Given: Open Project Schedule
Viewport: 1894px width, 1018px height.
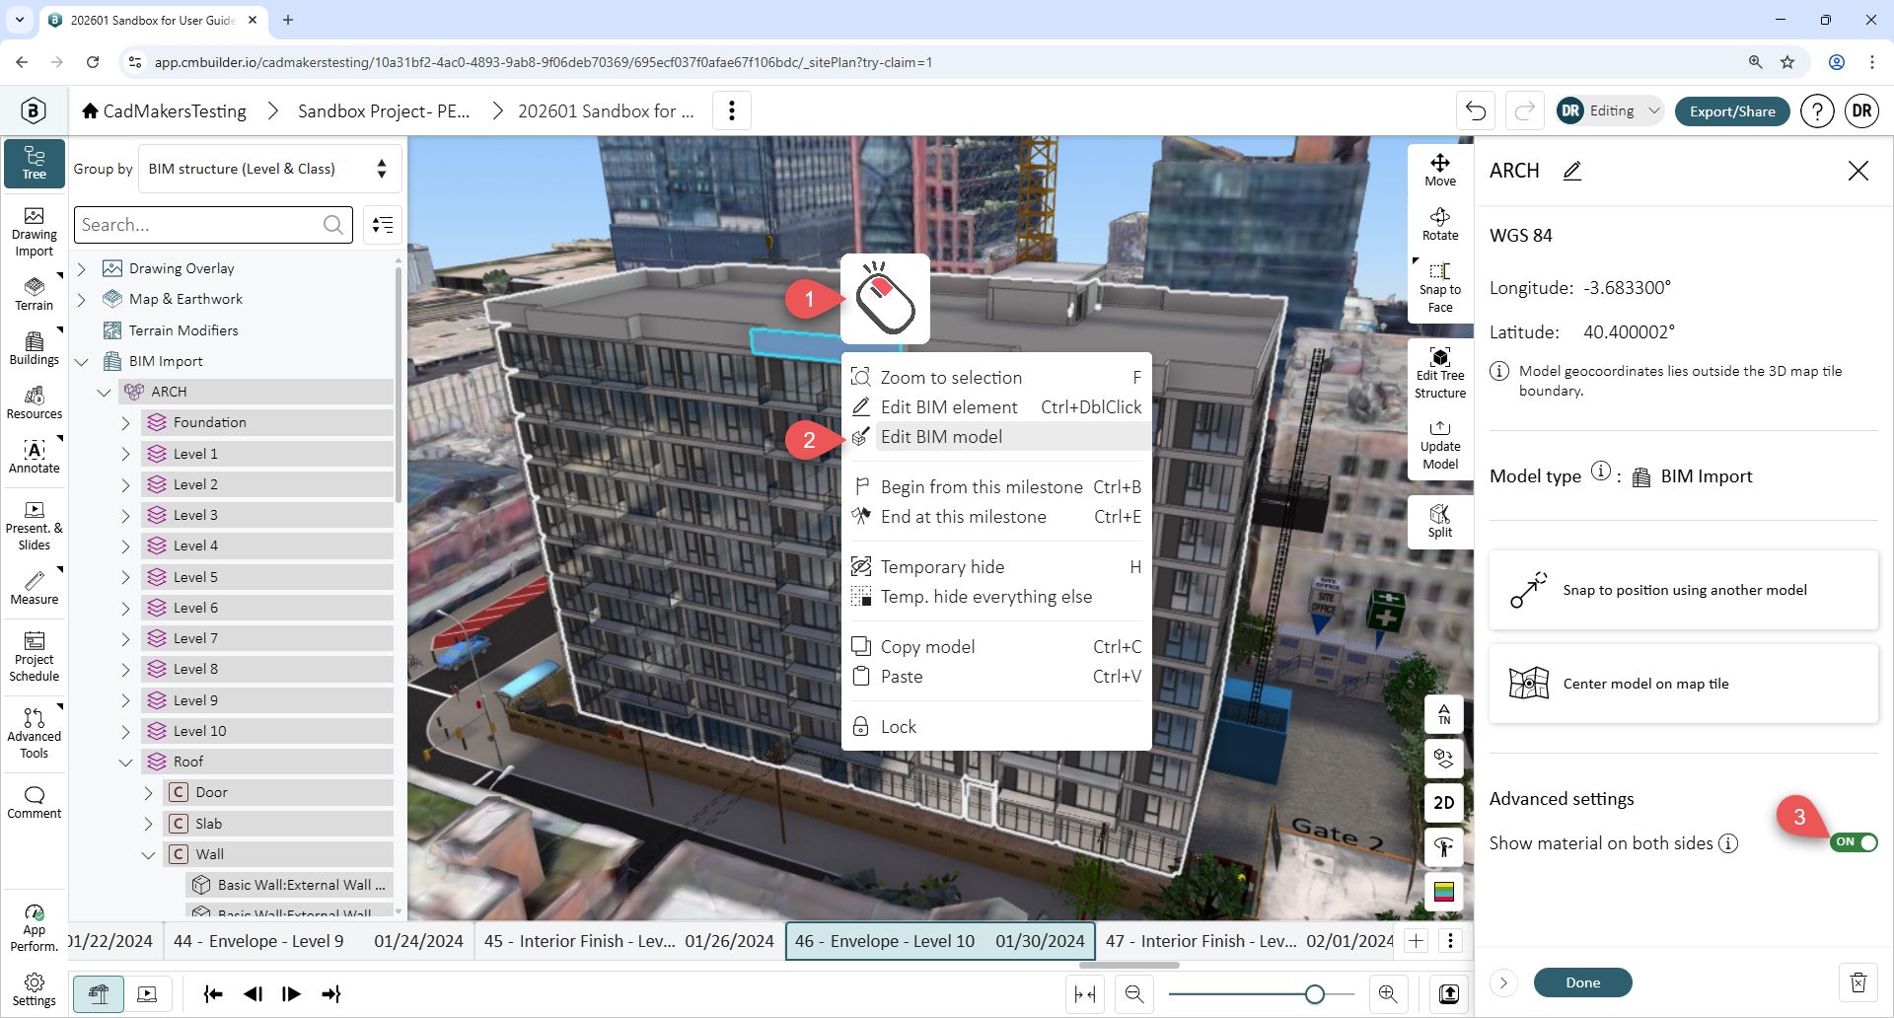Looking at the screenshot, I should click(x=35, y=658).
